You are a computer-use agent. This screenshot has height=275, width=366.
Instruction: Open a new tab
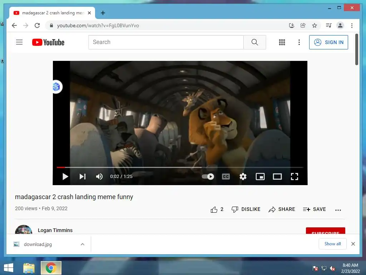[103, 13]
